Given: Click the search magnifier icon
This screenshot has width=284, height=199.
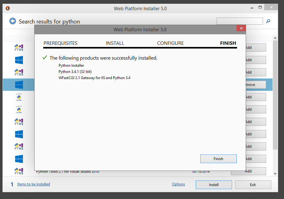Looking at the screenshot, I should point(268,21).
